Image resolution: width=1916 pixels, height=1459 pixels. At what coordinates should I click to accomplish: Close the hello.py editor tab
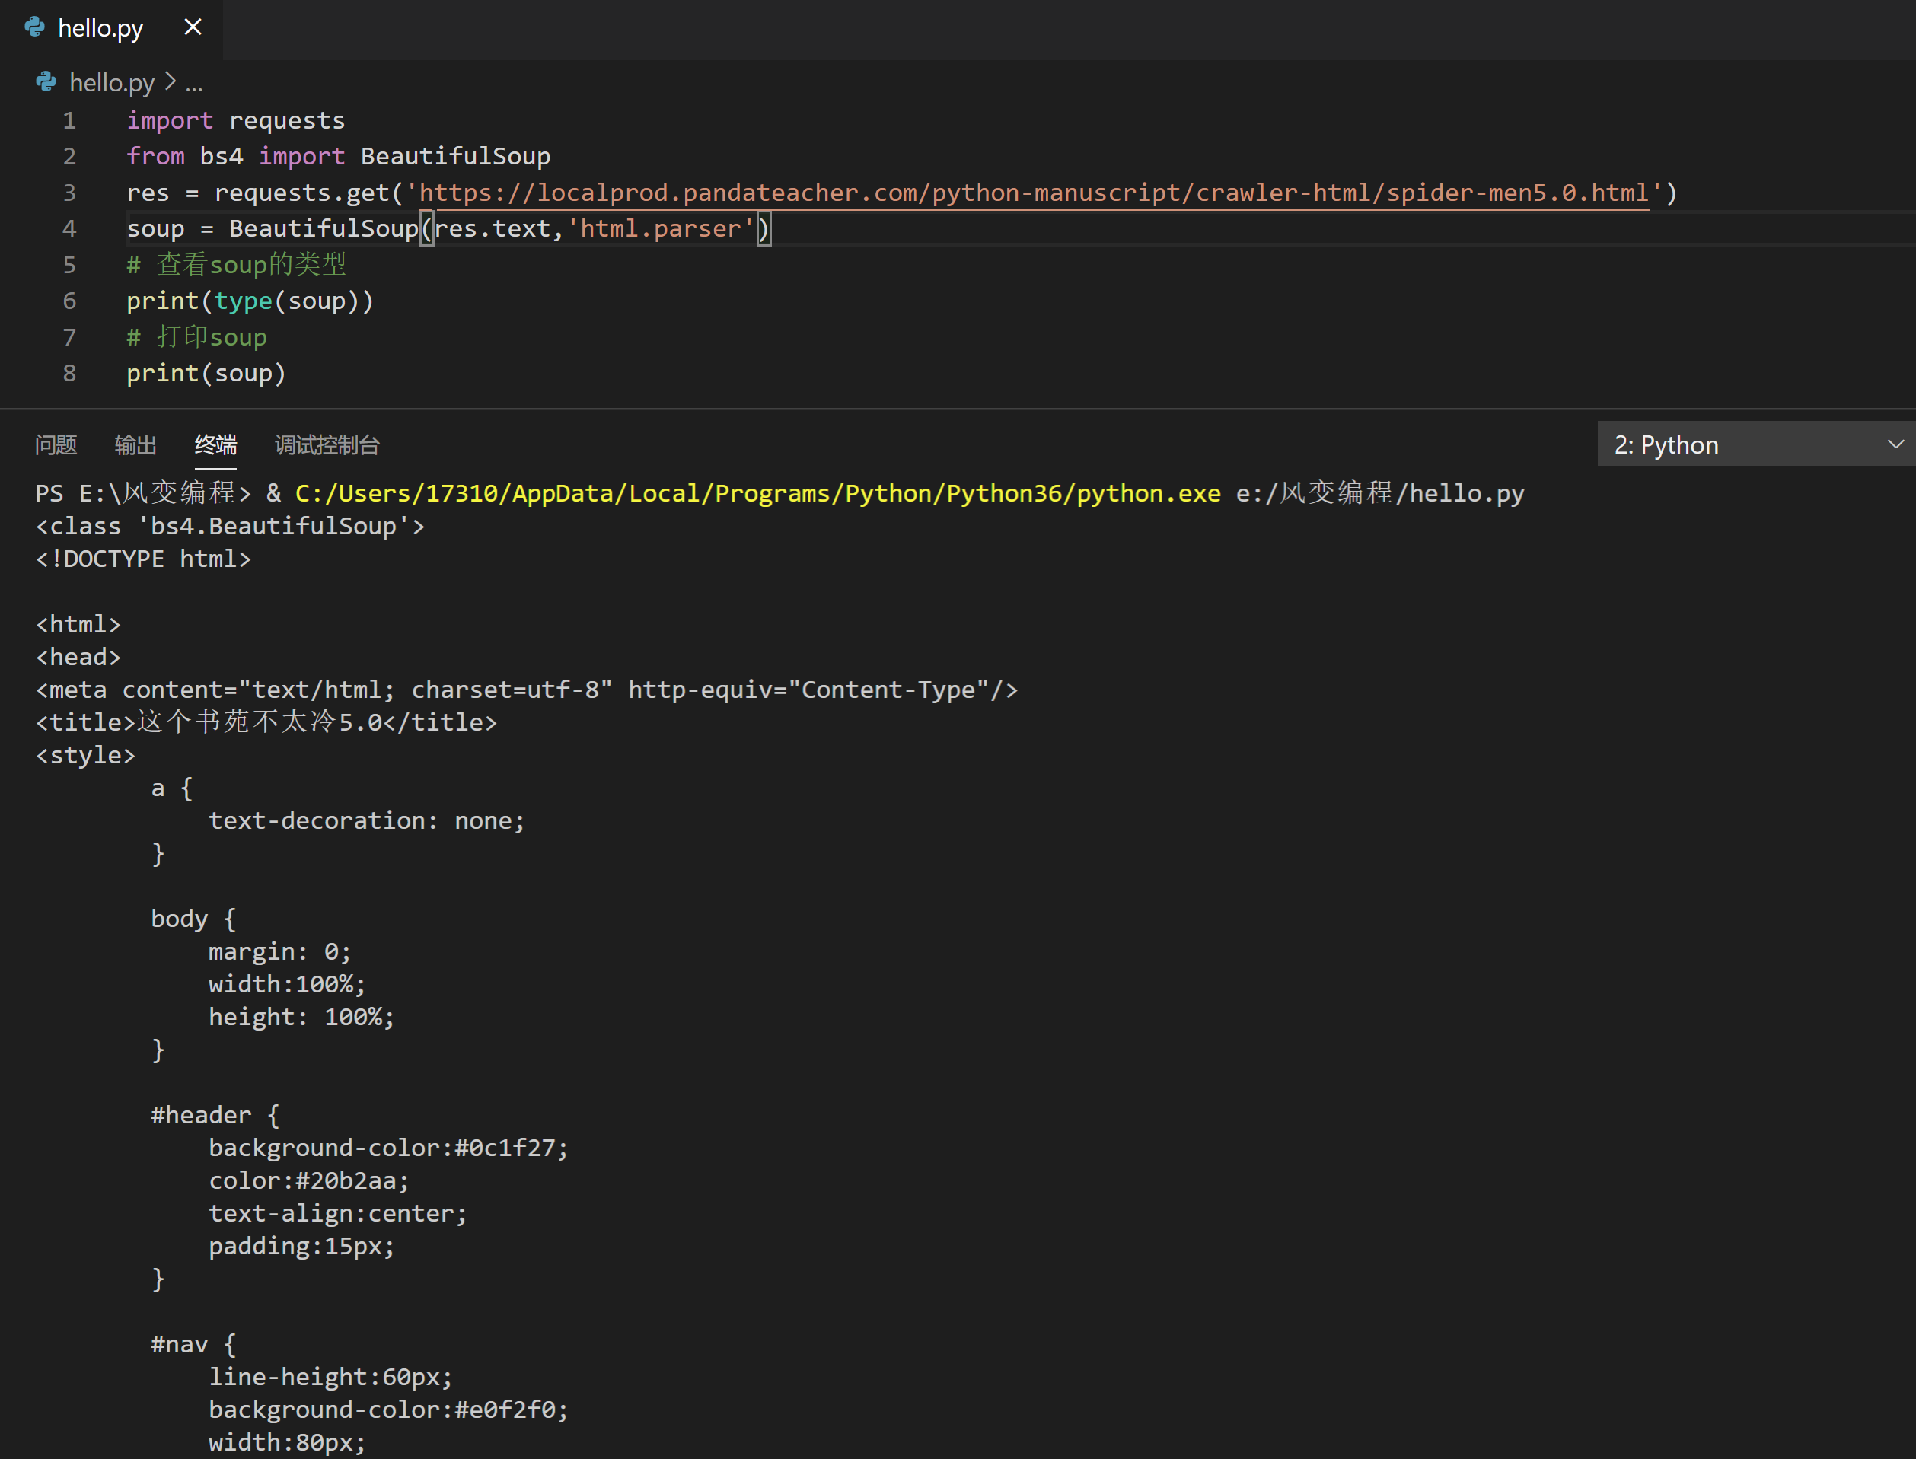click(x=193, y=27)
